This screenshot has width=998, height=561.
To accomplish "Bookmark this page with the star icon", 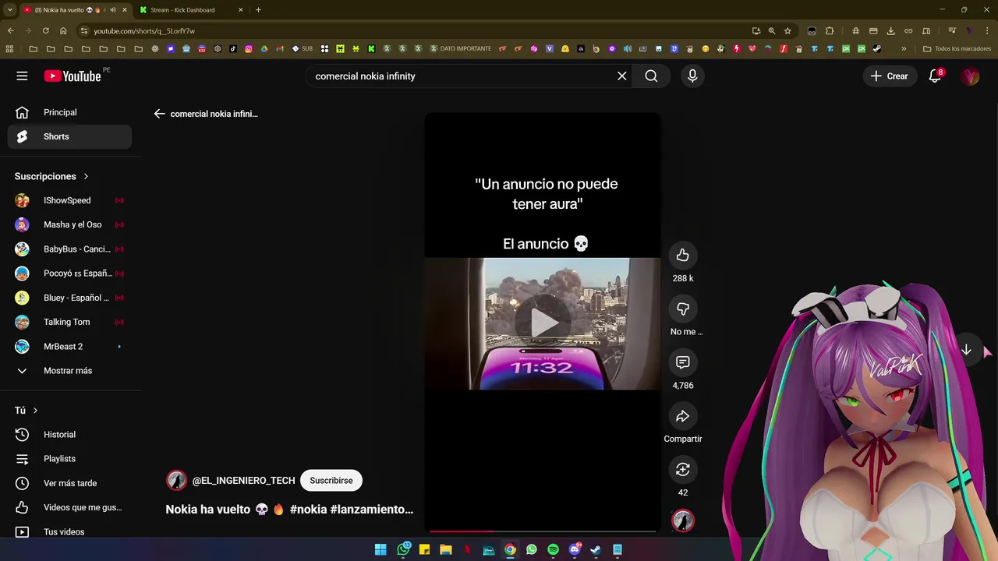I will [787, 31].
